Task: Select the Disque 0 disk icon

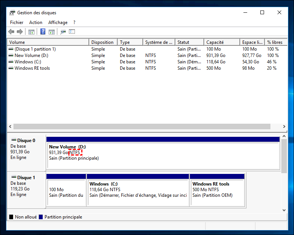Action: point(14,140)
